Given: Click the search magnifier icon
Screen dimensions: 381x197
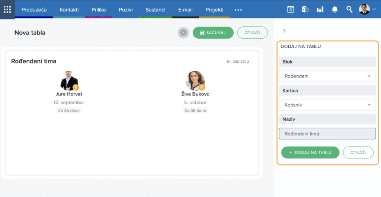Looking at the screenshot, I should point(349,9).
